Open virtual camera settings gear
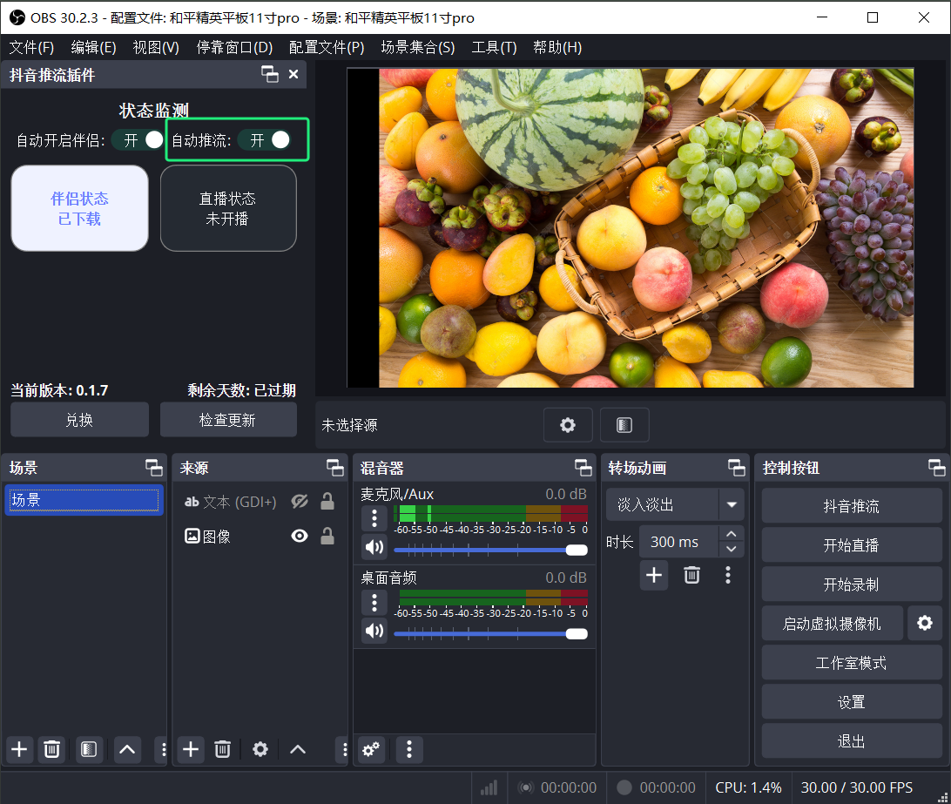This screenshot has width=951, height=804. 925,623
